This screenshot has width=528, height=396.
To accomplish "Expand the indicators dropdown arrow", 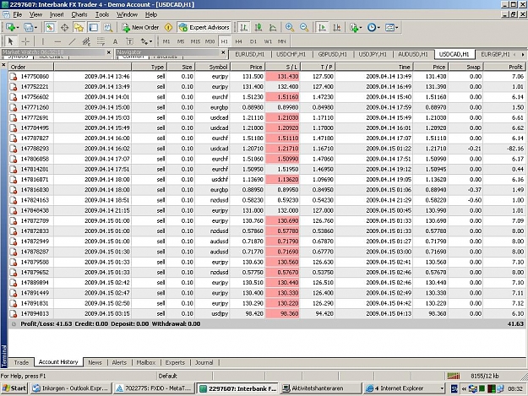I will pos(361,28).
